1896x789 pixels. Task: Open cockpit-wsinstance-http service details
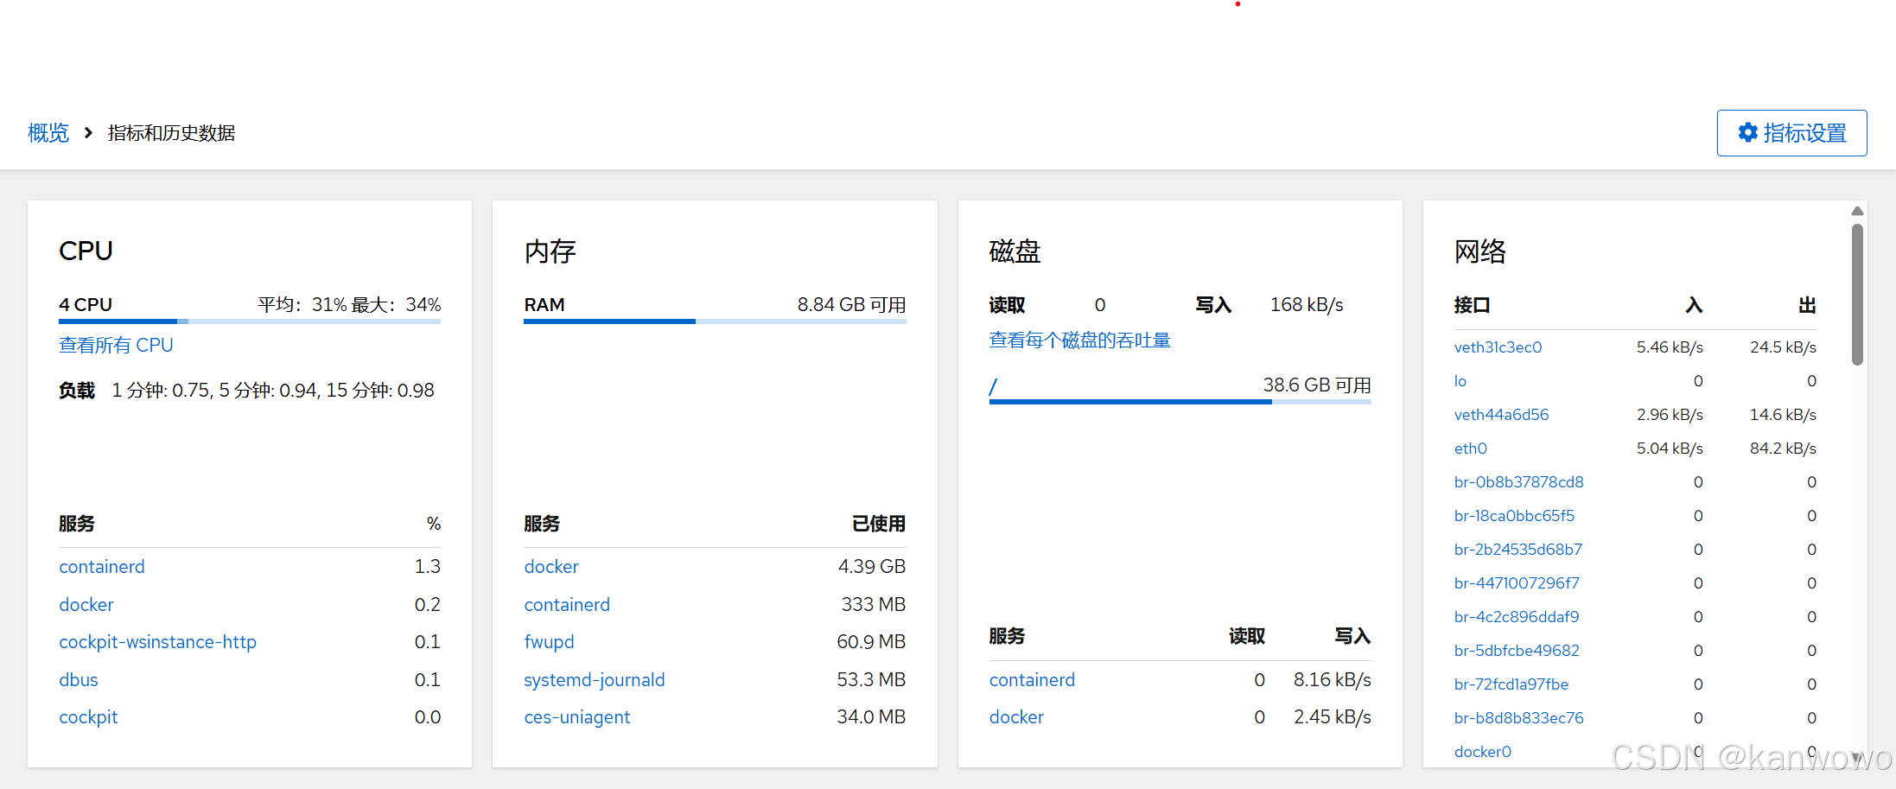click(157, 641)
